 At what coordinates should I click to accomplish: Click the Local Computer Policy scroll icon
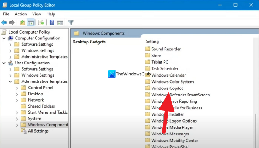pyautogui.click(x=4, y=32)
